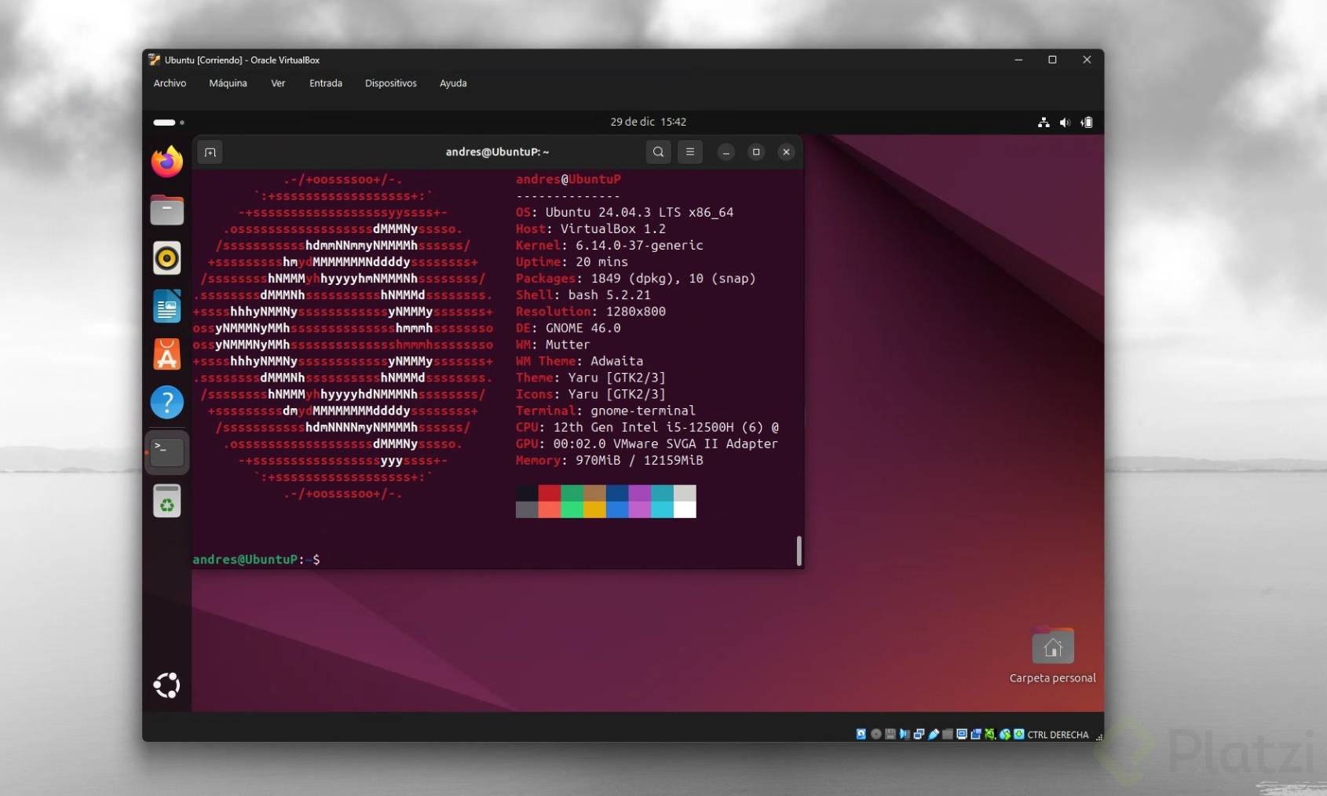The height and width of the screenshot is (796, 1327).
Task: Click the 'OS: Ubuntu 24.04.3 LTS x86_64' line
Action: [x=624, y=213]
